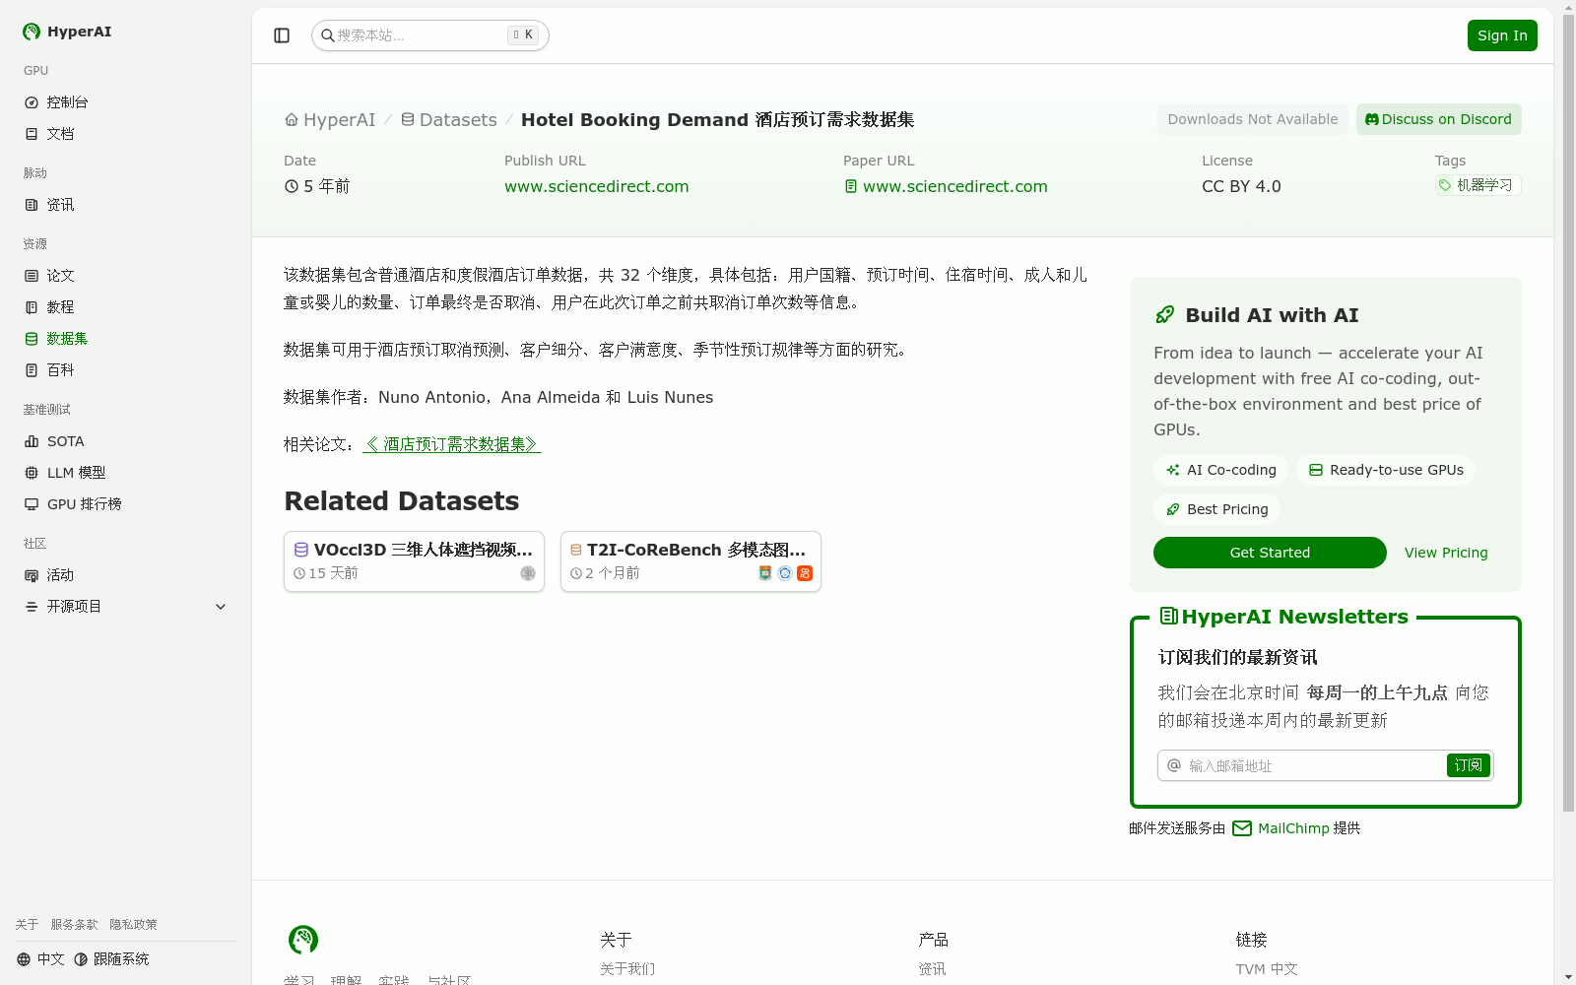
Task: Click the Discord icon in discuss button
Action: tap(1372, 119)
